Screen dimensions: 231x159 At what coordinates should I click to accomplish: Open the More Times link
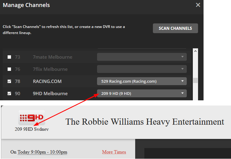114,152
